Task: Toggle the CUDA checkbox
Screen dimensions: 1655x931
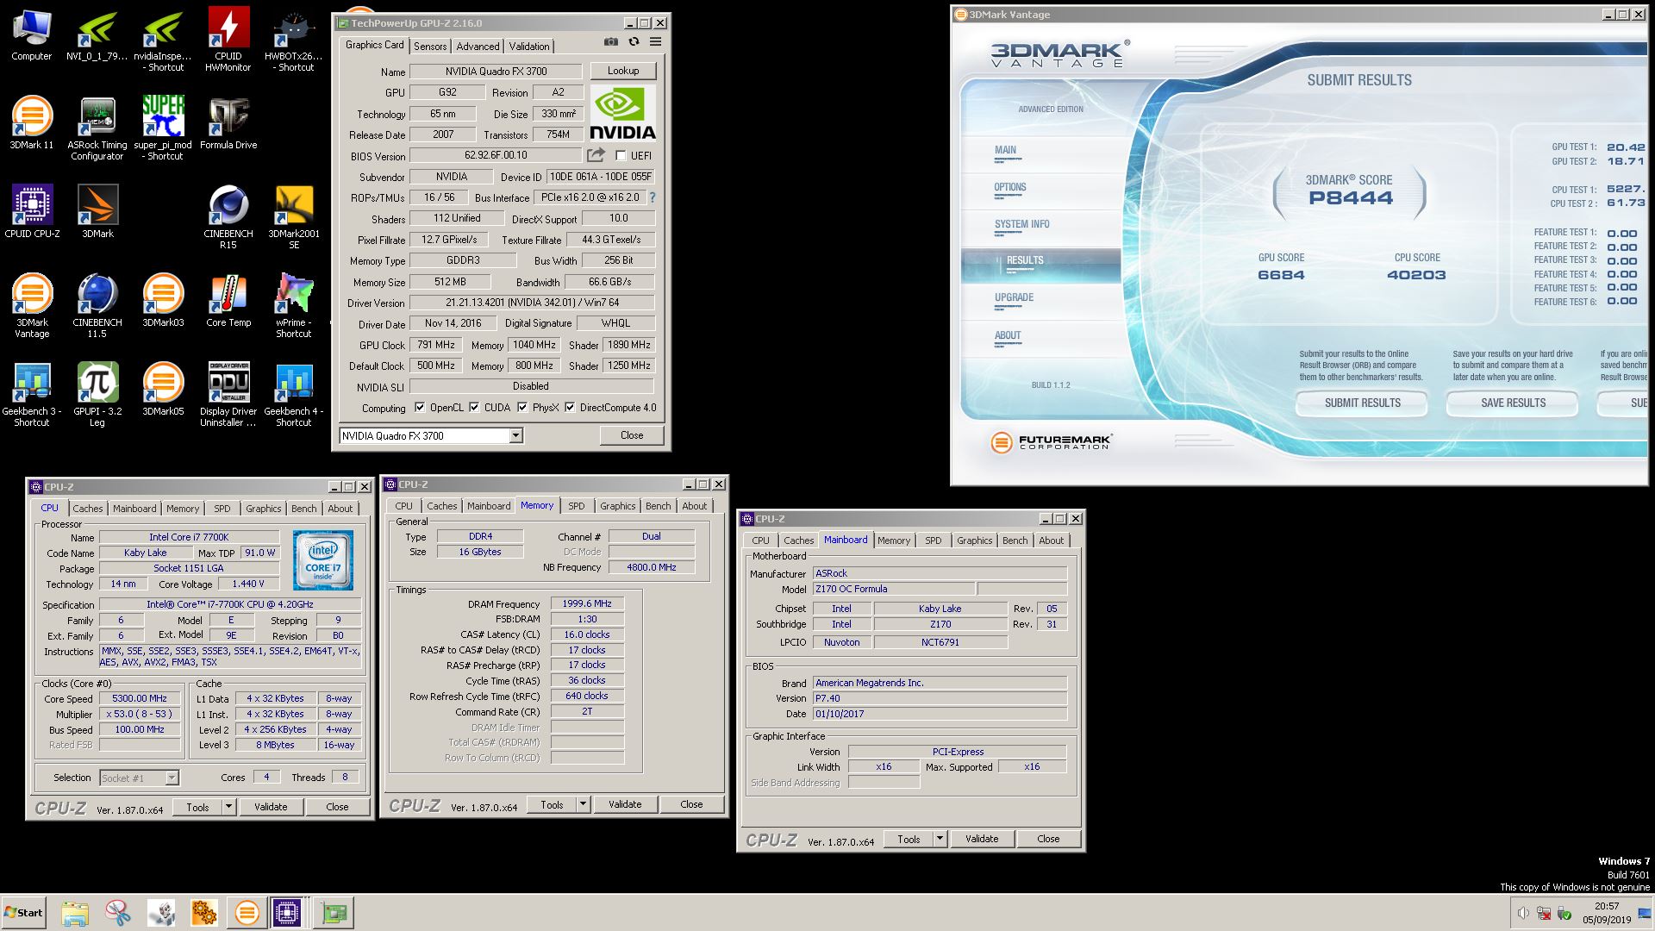Action: coord(474,408)
